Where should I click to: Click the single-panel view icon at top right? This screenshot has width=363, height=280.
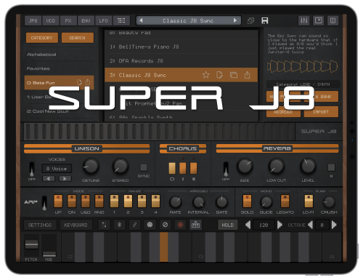point(318,20)
